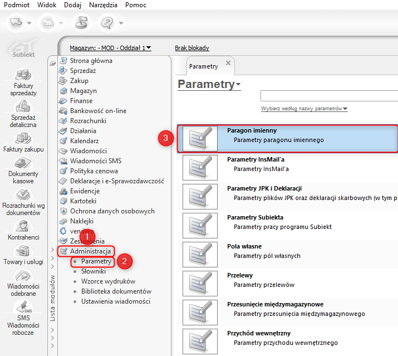Open Dokumenty kasowe shortcut icon

click(x=23, y=164)
